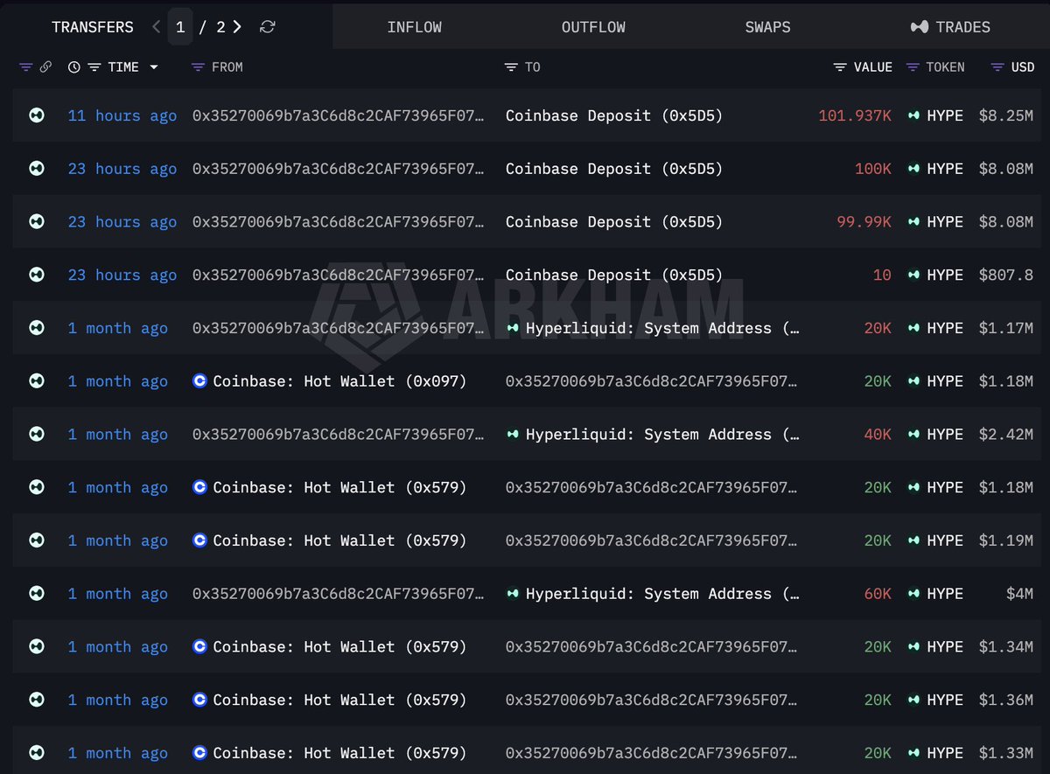Open the USD column filter

click(x=997, y=67)
